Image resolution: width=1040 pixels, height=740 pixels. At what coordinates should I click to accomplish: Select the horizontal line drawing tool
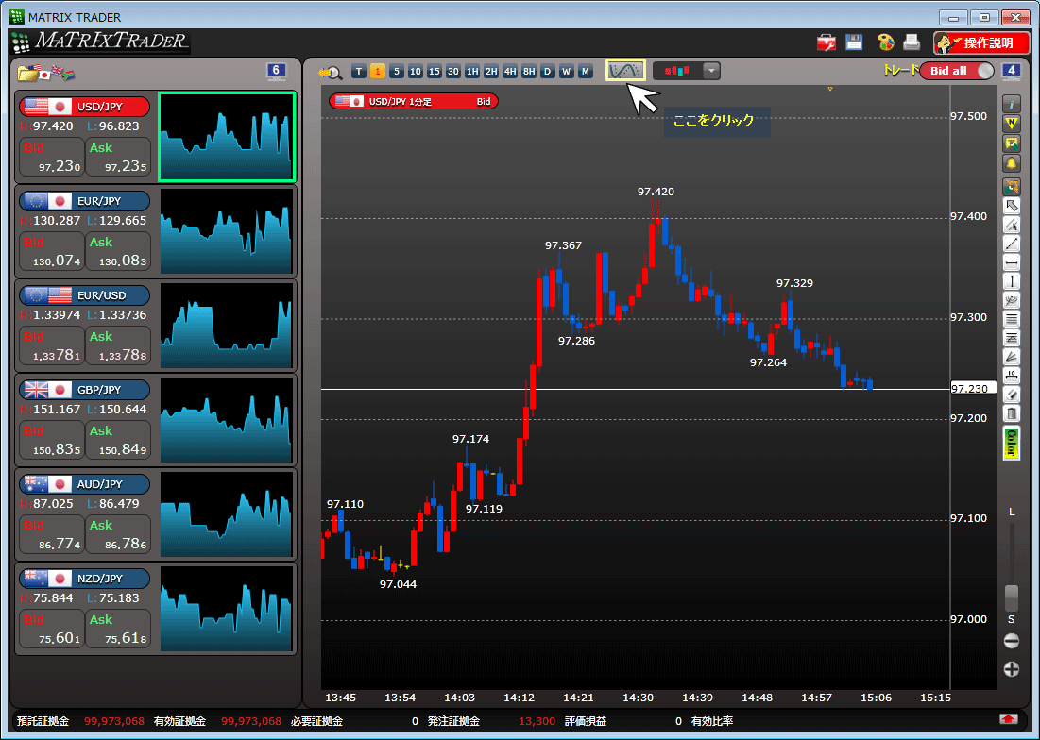tap(1011, 263)
